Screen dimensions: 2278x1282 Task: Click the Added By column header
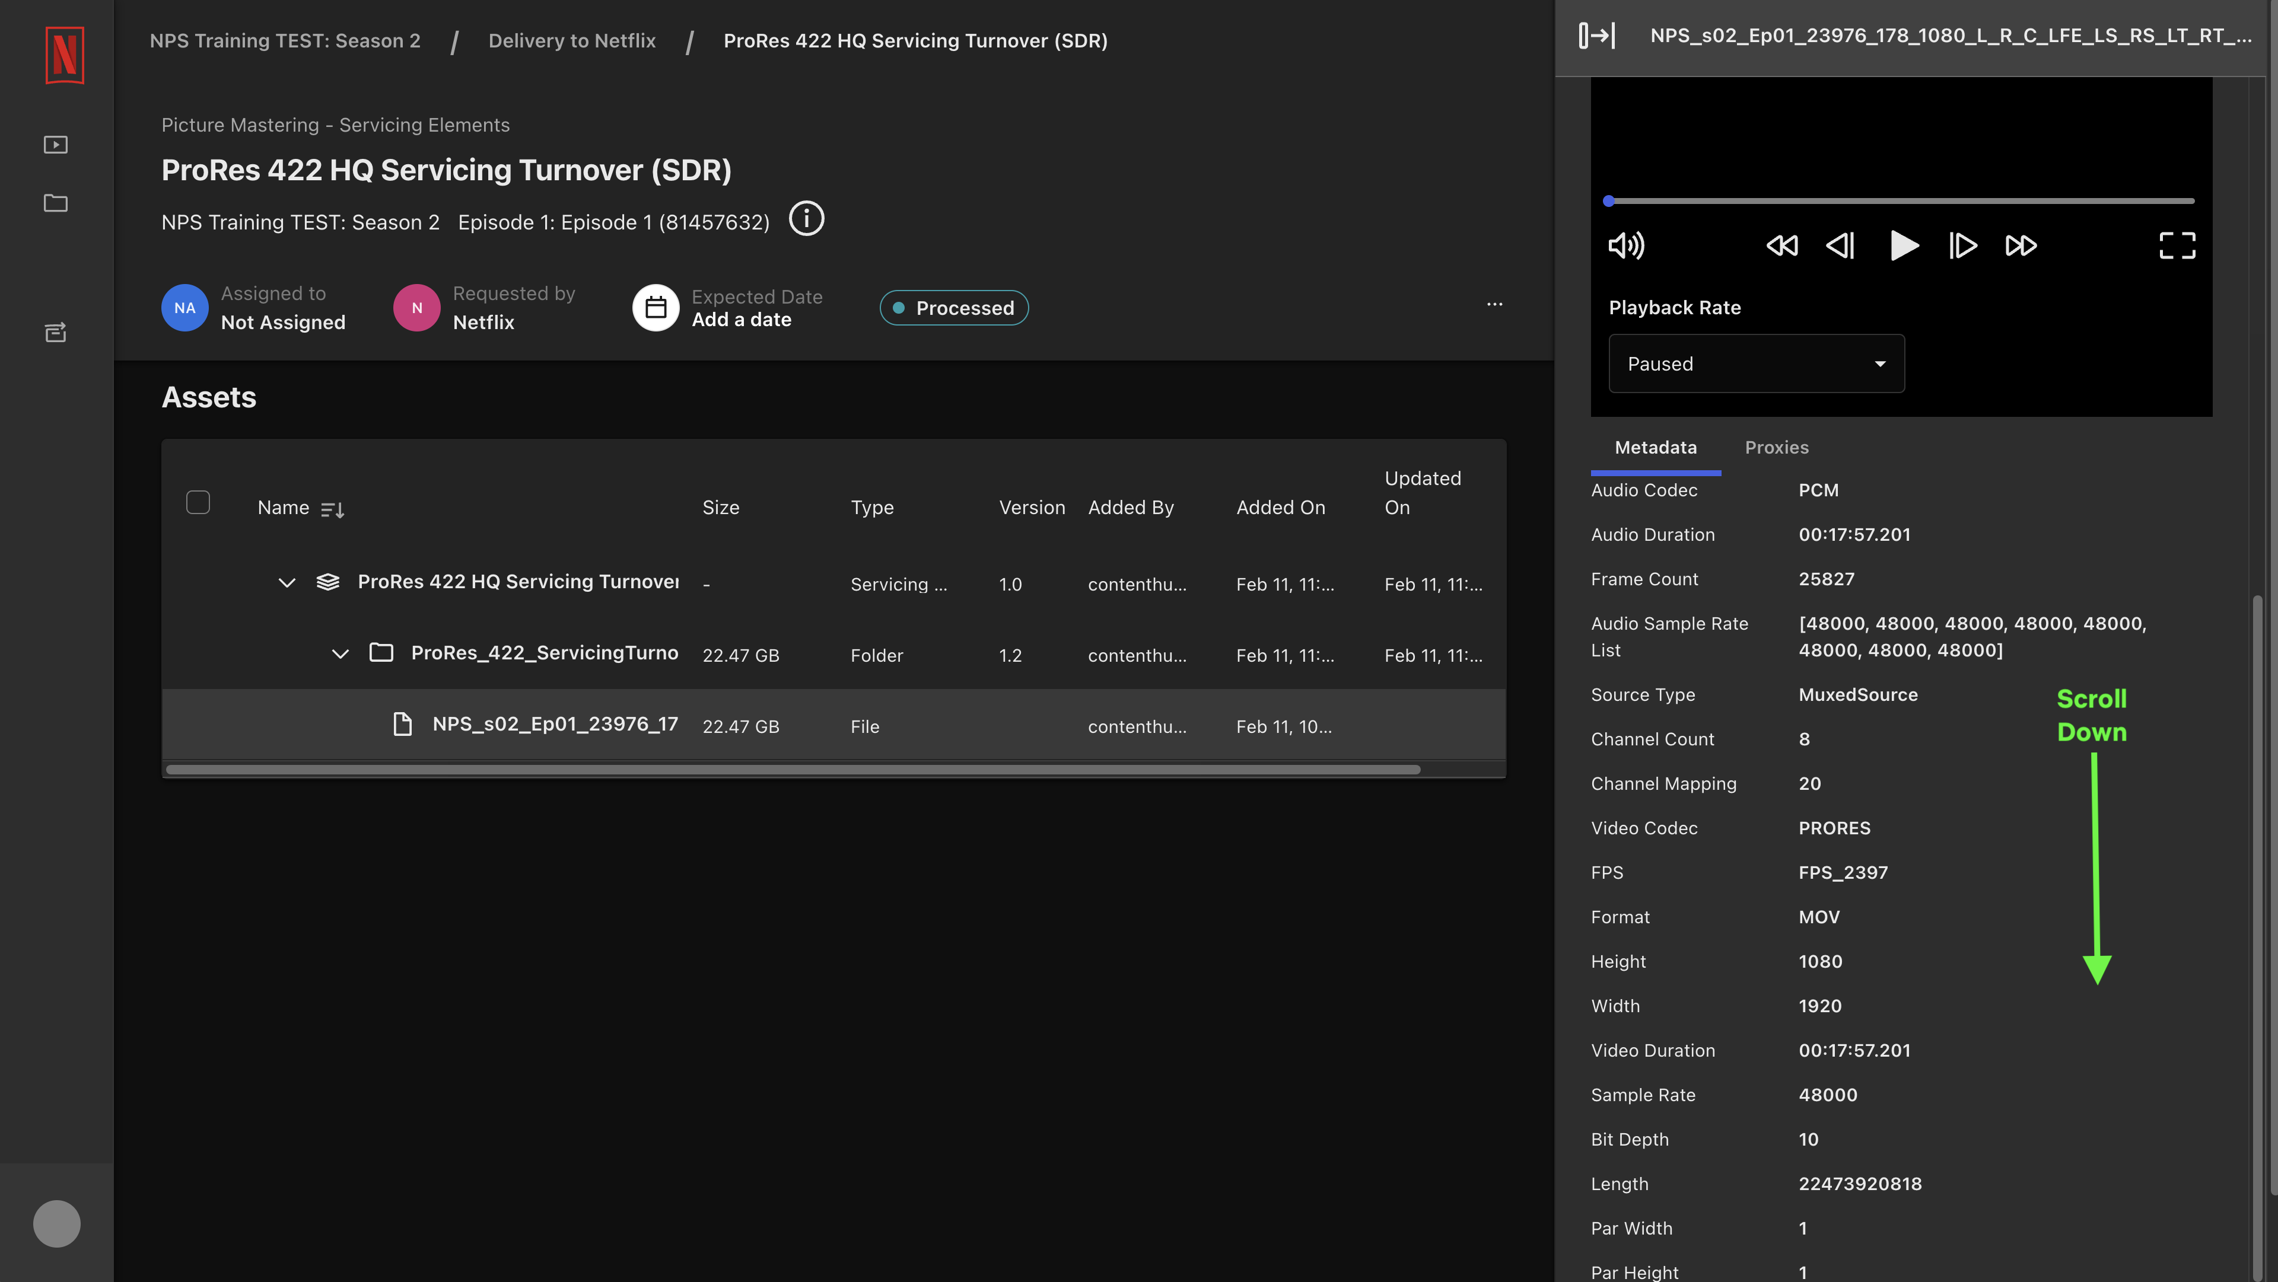[x=1131, y=508]
